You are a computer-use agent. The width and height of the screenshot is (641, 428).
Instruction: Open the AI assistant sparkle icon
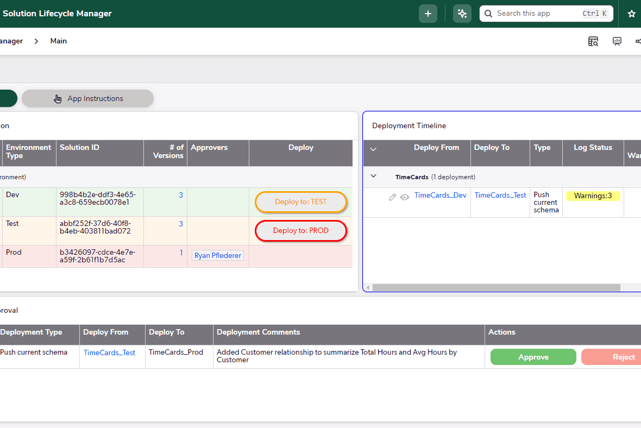coord(462,13)
